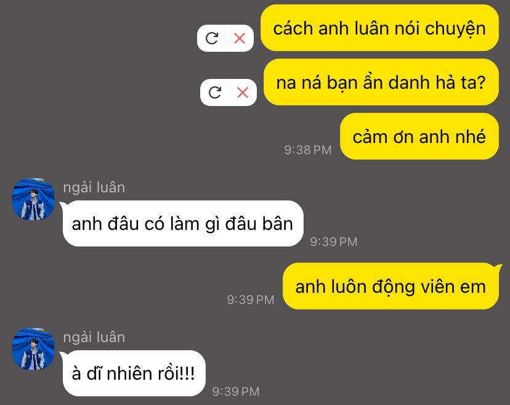Select the "anh luôn động viên em" bubble
Image resolution: width=510 pixels, height=405 pixels.
pyautogui.click(x=392, y=286)
